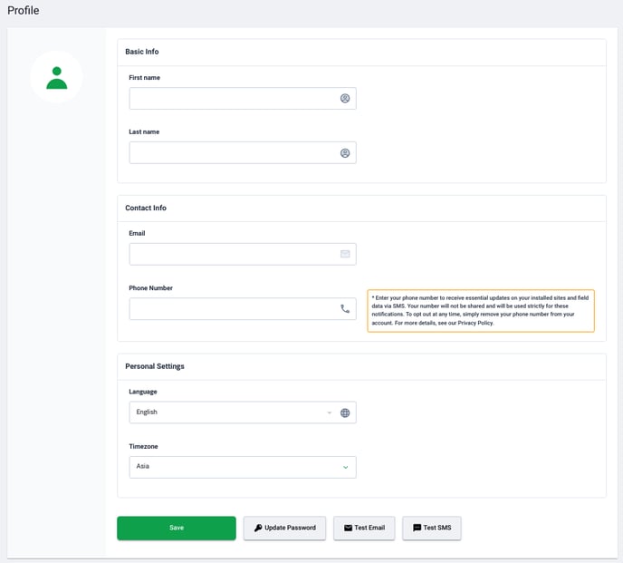Open the Language dropdown showing English
623x563 pixels.
pos(243,413)
